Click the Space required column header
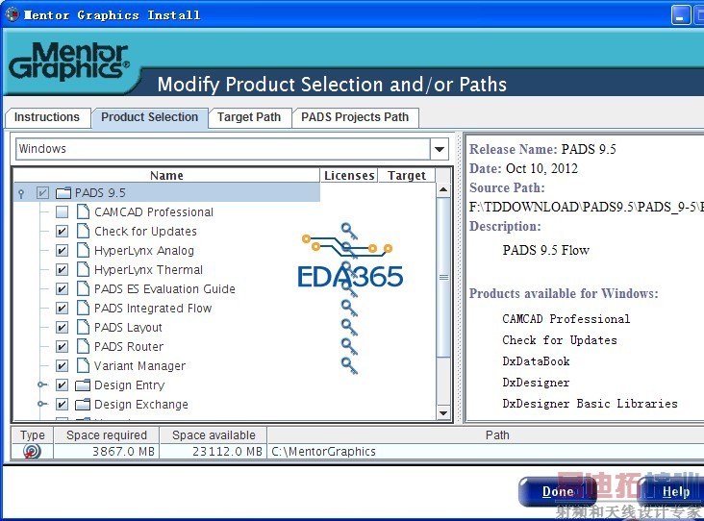The height and width of the screenshot is (521, 704). 107,435
